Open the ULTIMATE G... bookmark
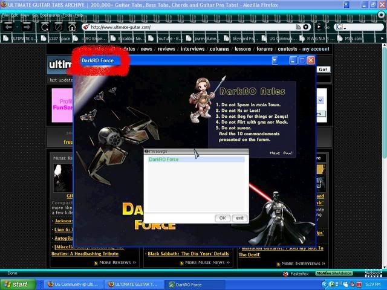The width and height of the screenshot is (387, 290). (20, 39)
